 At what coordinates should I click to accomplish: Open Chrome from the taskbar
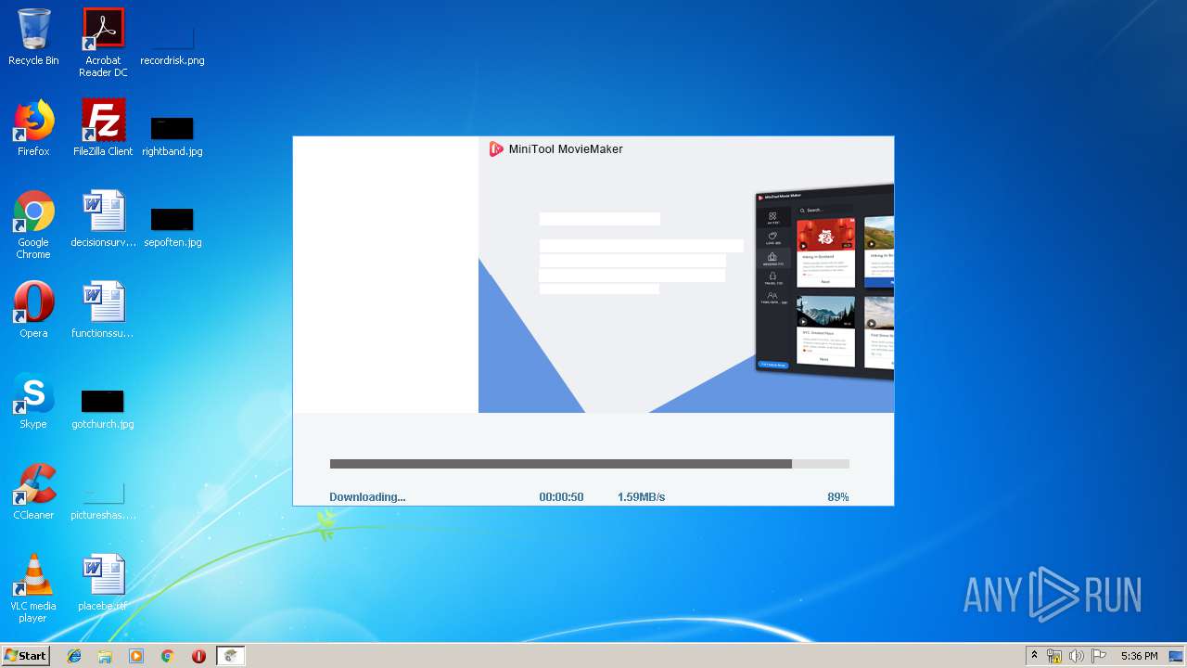pyautogui.click(x=168, y=656)
